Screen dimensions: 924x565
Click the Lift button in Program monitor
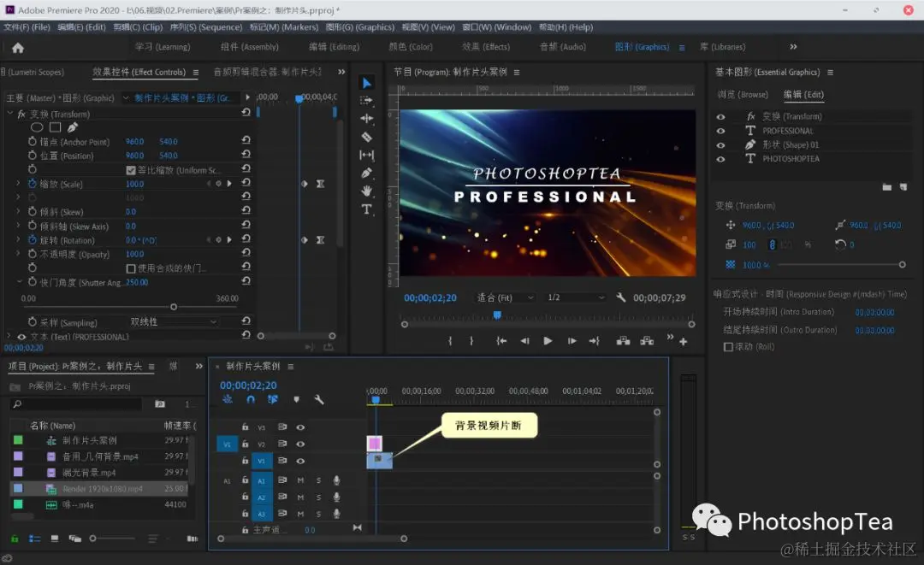point(623,341)
